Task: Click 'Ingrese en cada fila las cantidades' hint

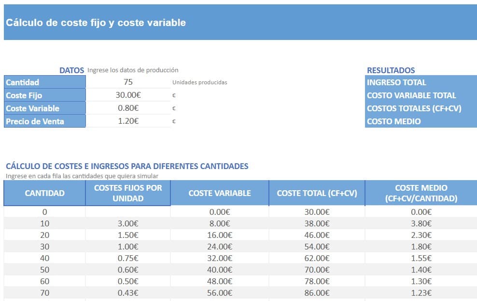Action: point(82,176)
